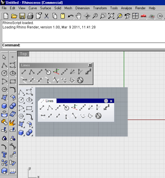The image size is (165, 178).
Task: Click the Save file icon
Action: [x=22, y=16]
